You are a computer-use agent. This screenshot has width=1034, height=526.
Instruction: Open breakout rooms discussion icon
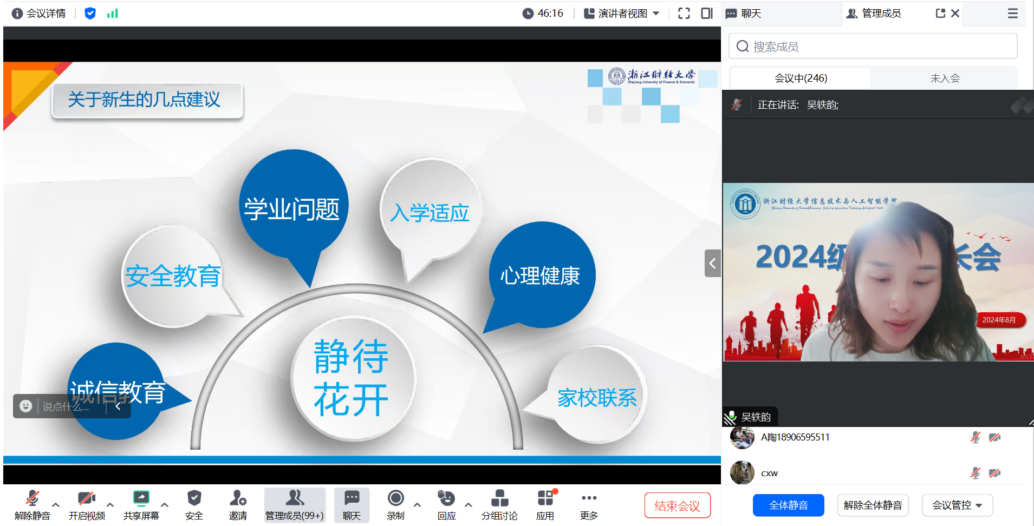pyautogui.click(x=499, y=498)
